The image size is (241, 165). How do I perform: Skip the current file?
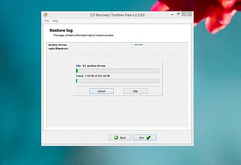pos(135,91)
